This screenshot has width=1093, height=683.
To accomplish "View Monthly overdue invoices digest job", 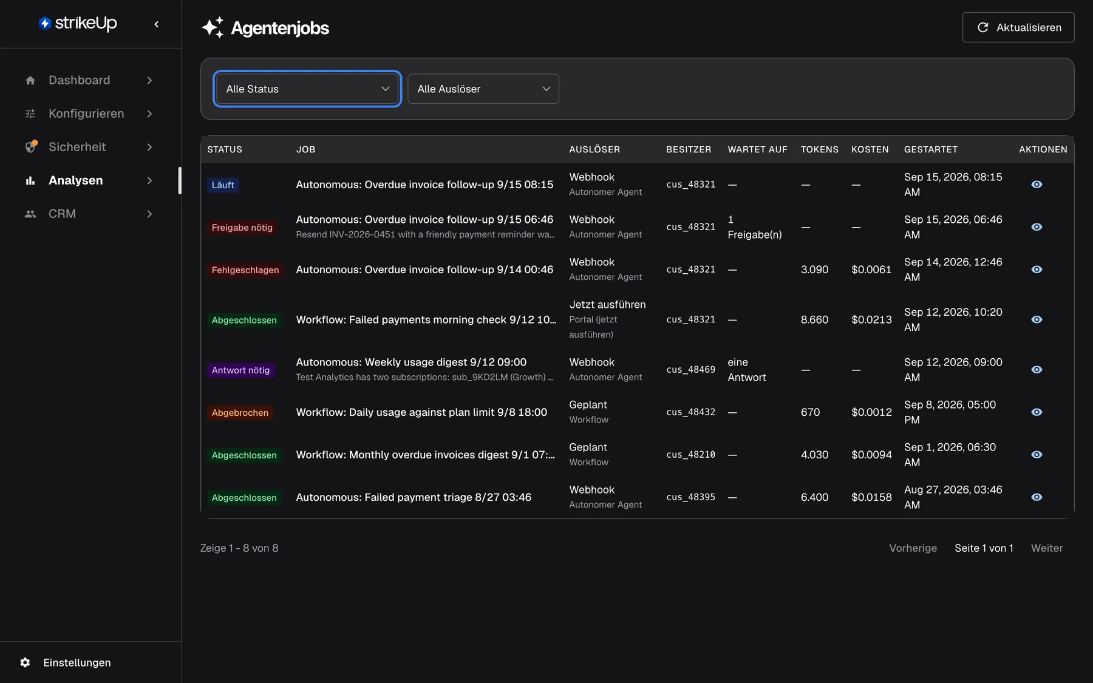I will pyautogui.click(x=1037, y=455).
